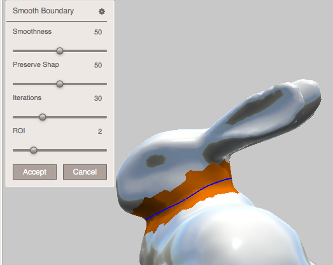Click the Preserve Shap parameter label
This screenshot has width=333, height=265.
(36, 64)
